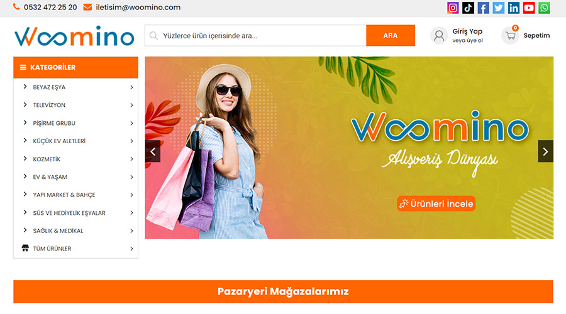Viewport: 566px width, 314px height.
Task: Click the shopping cart icon
Action: point(510,35)
